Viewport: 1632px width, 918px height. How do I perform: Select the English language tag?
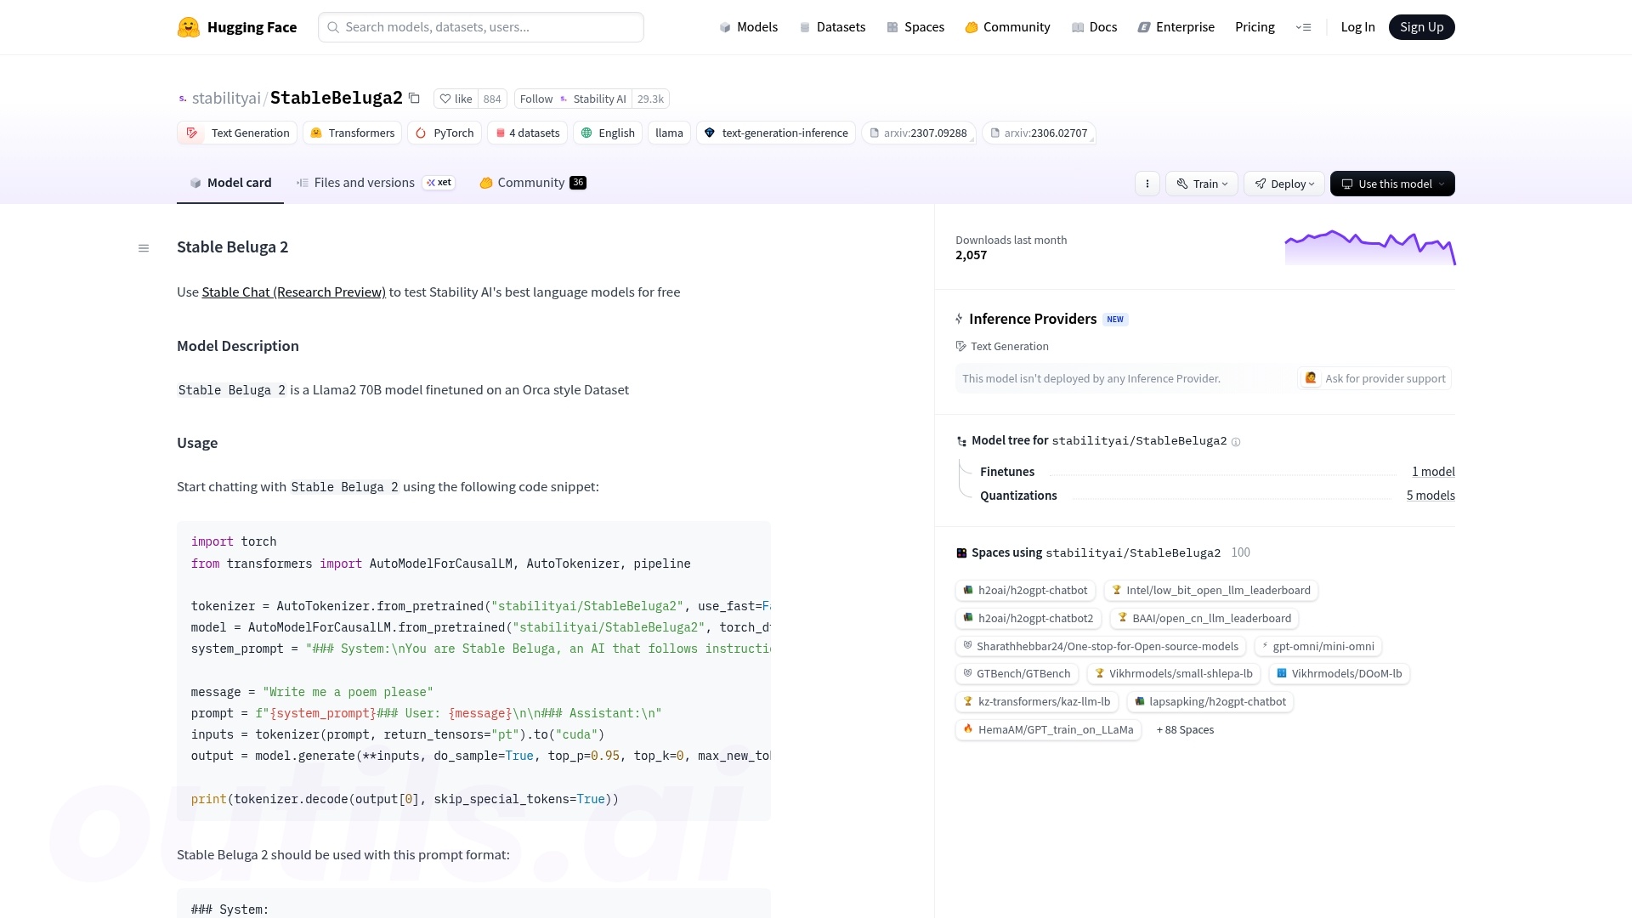pos(607,133)
